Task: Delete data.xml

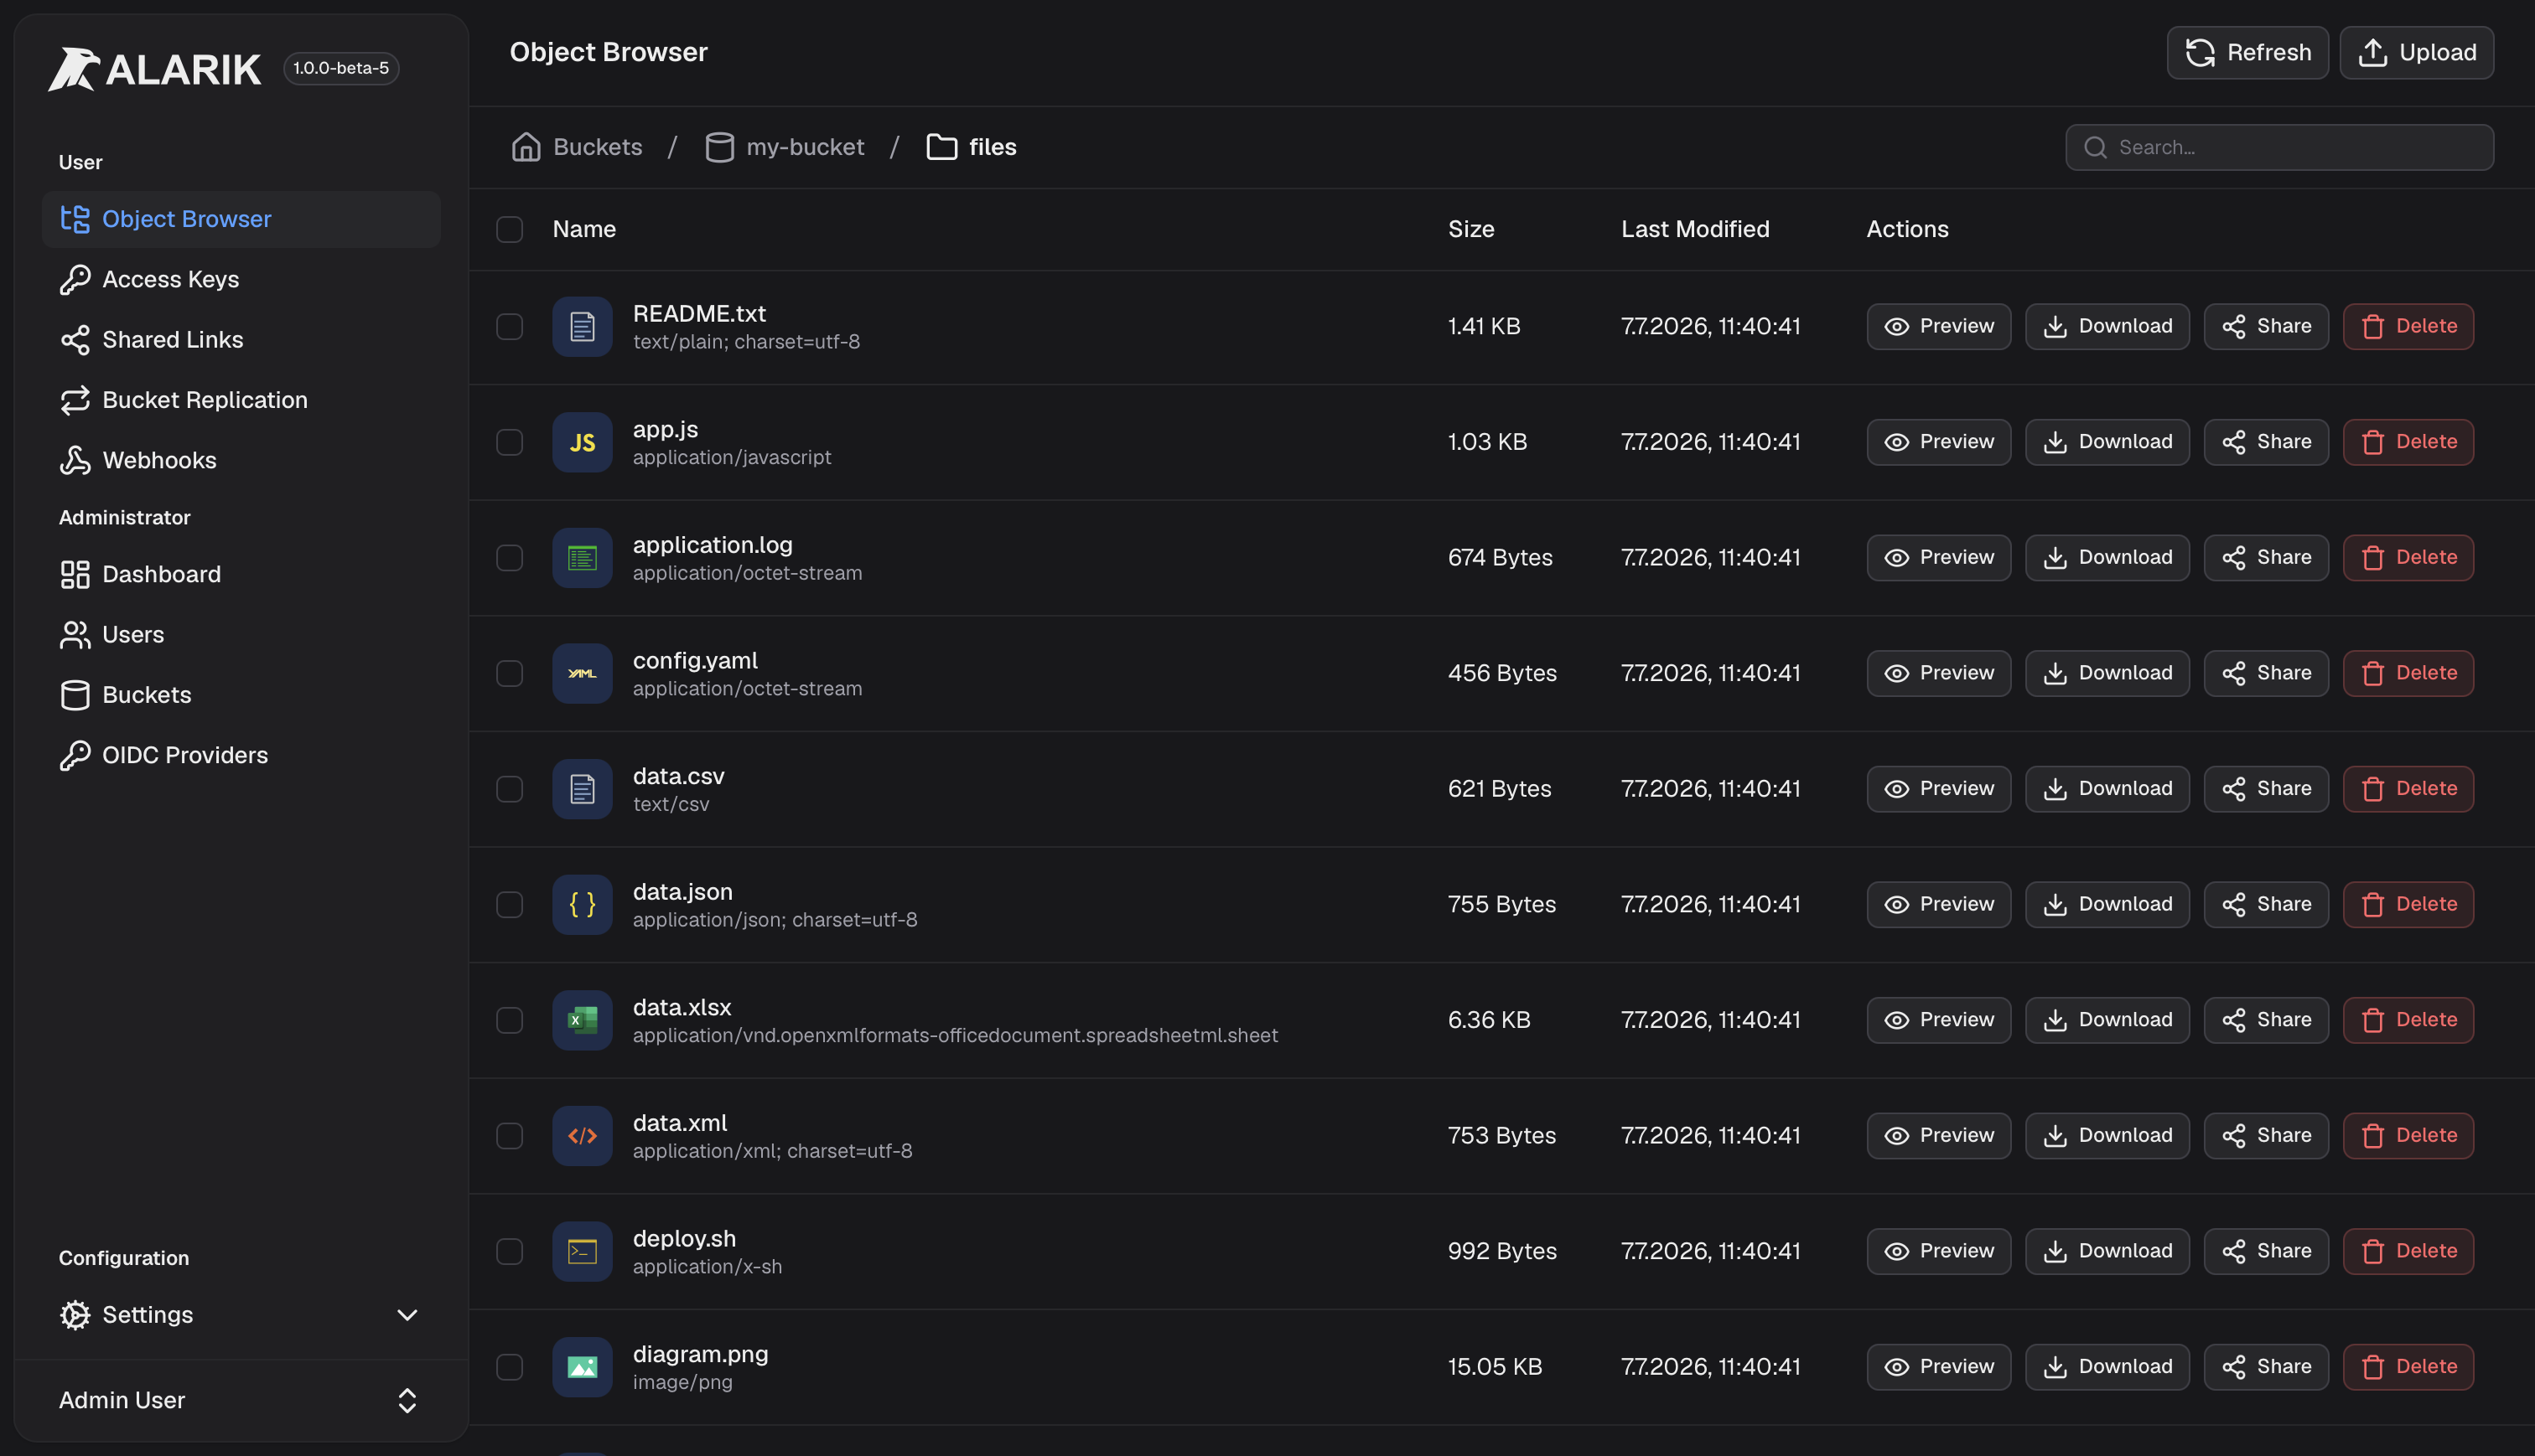Action: click(2408, 1136)
